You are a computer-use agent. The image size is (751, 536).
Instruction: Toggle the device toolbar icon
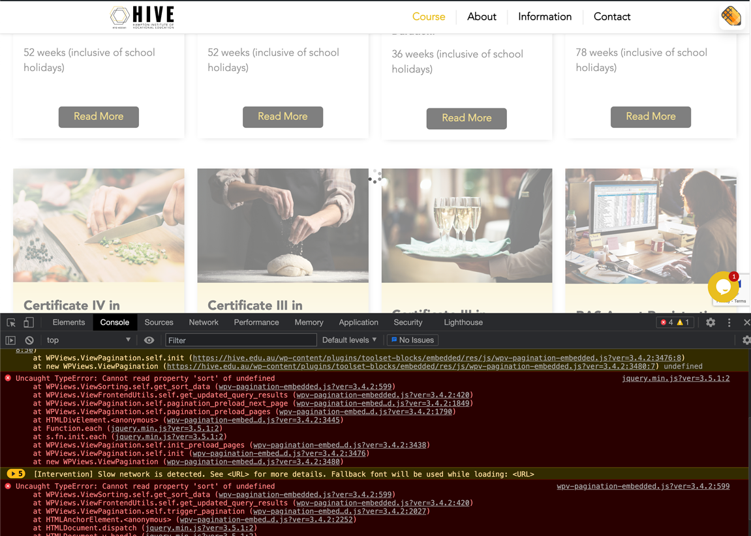[29, 323]
